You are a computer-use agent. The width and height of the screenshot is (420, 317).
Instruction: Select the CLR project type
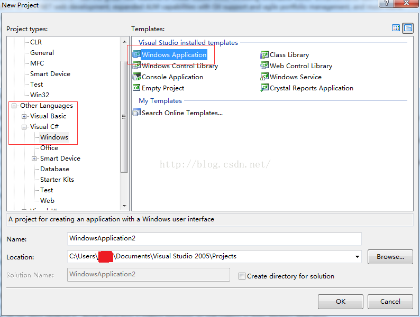[x=36, y=42]
